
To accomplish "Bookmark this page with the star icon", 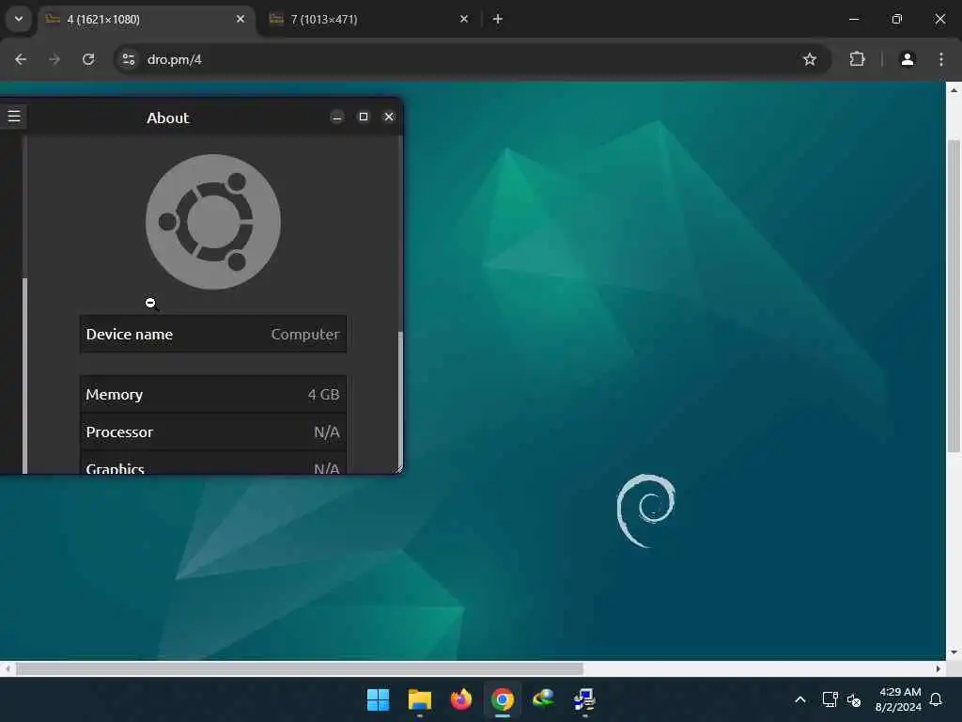I will click(810, 59).
